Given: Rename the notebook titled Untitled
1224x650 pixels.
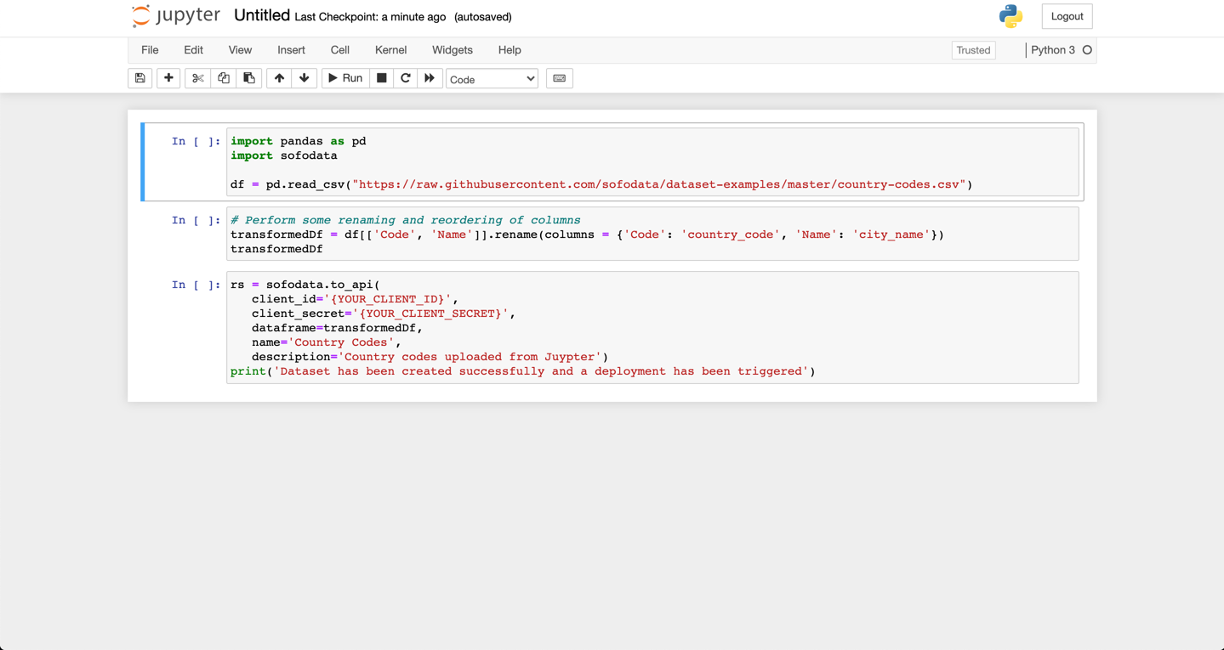Looking at the screenshot, I should [x=262, y=16].
